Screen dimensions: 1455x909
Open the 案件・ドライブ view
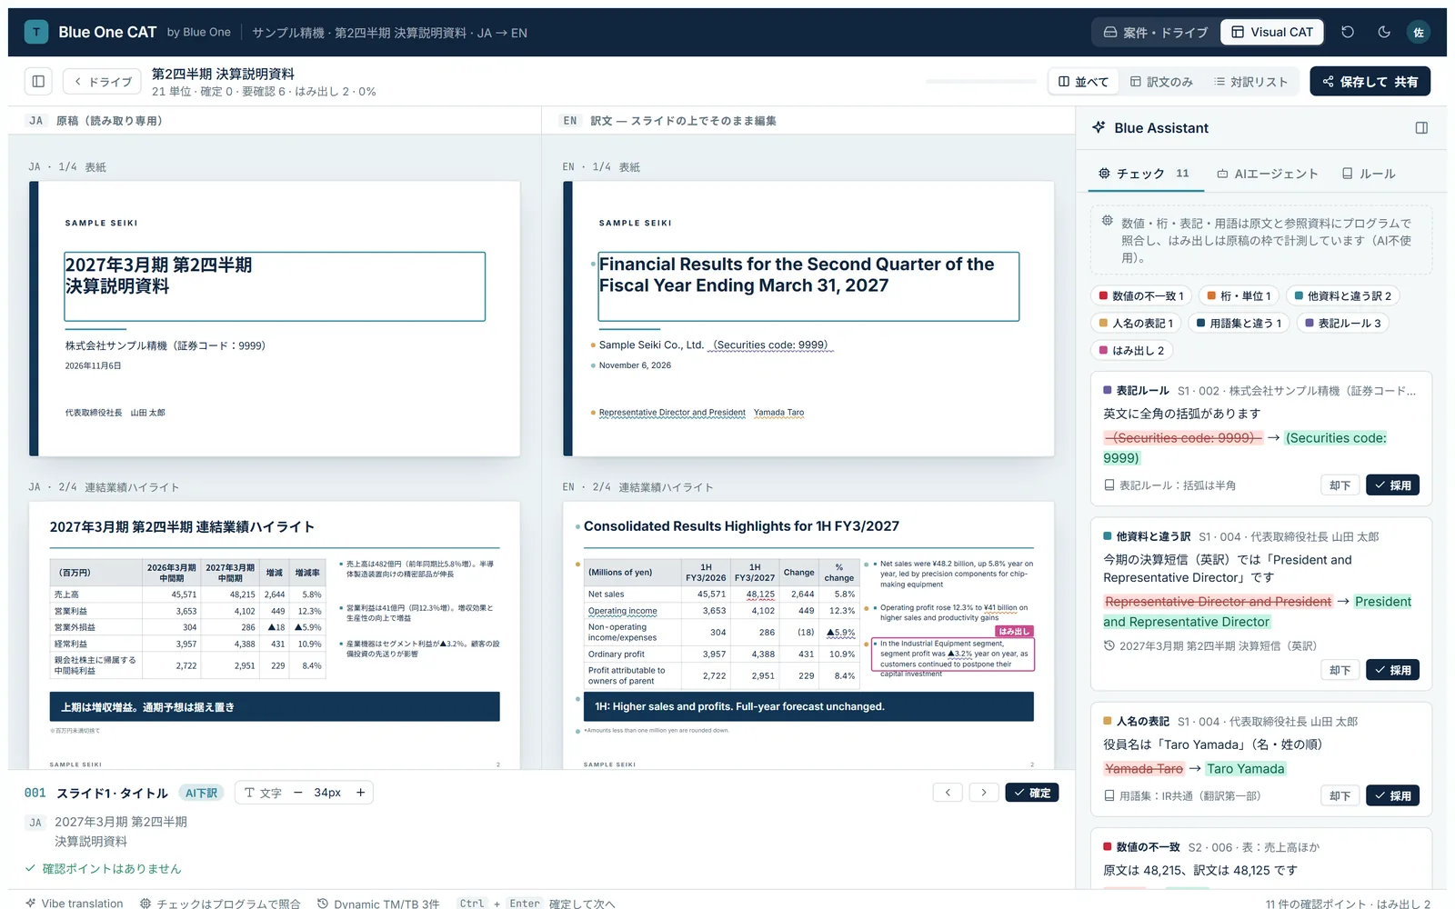pyautogui.click(x=1156, y=32)
